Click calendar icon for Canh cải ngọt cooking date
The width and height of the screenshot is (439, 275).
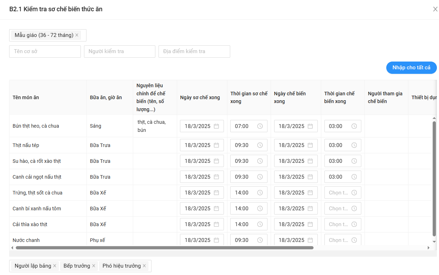(x=310, y=177)
